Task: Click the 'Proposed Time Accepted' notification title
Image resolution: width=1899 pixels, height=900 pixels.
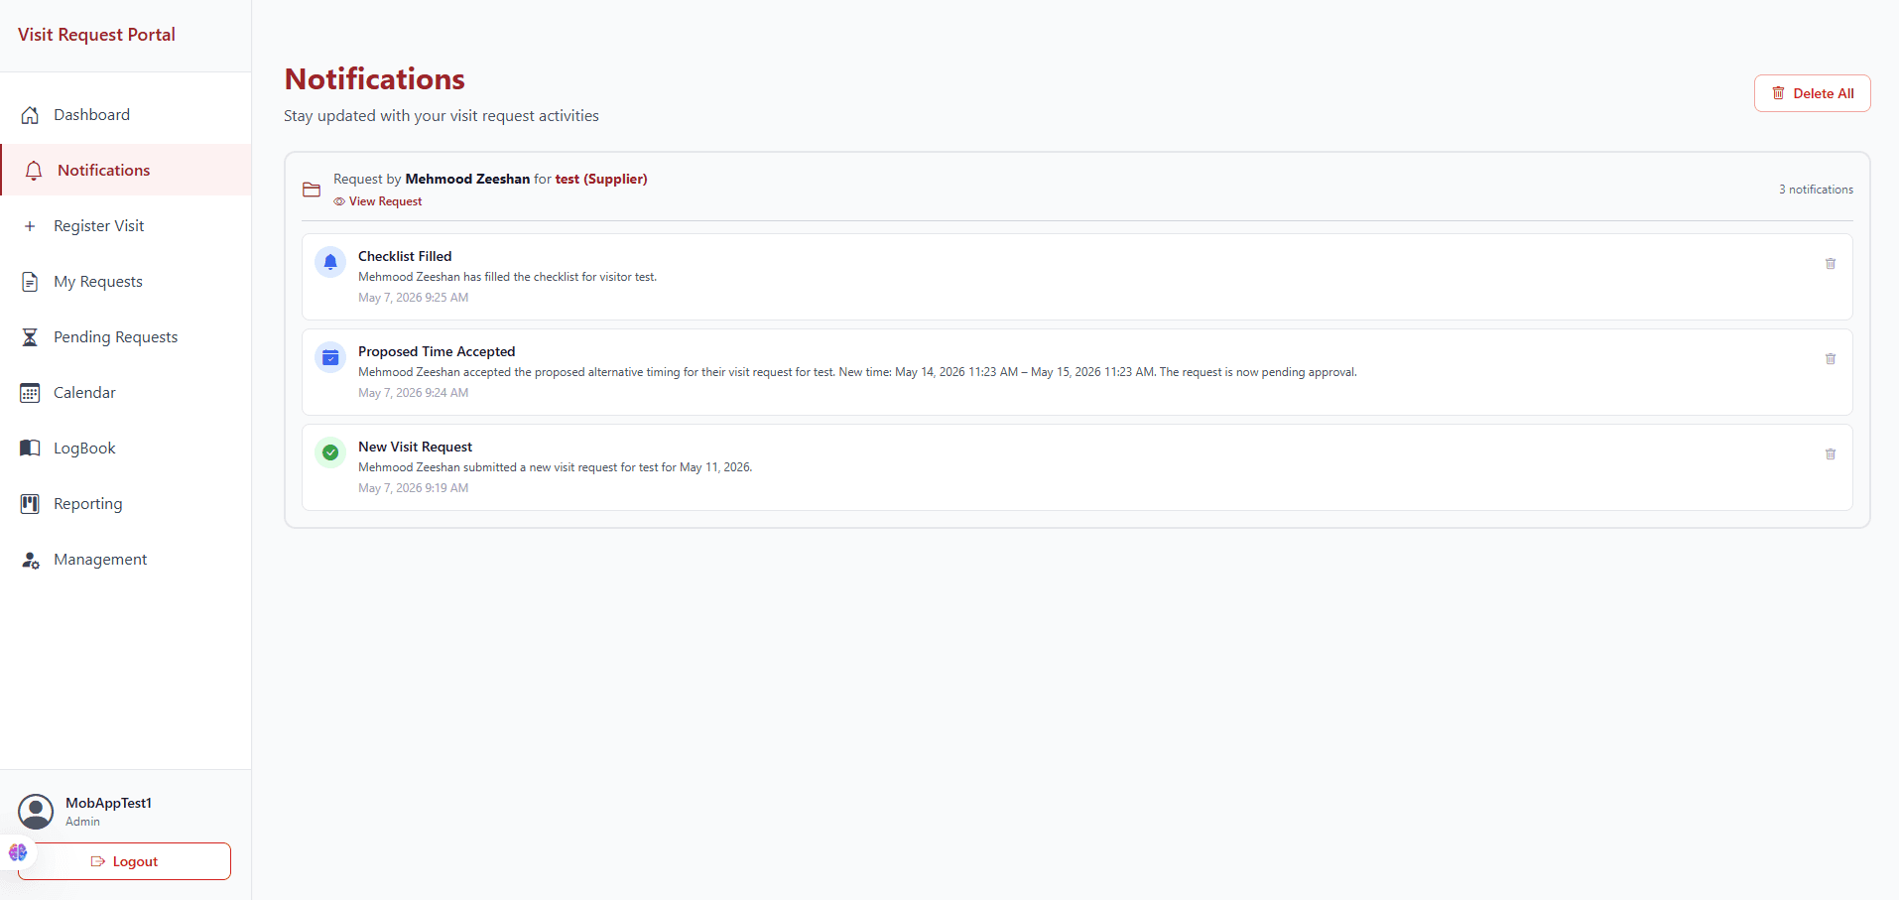Action: coord(437,351)
